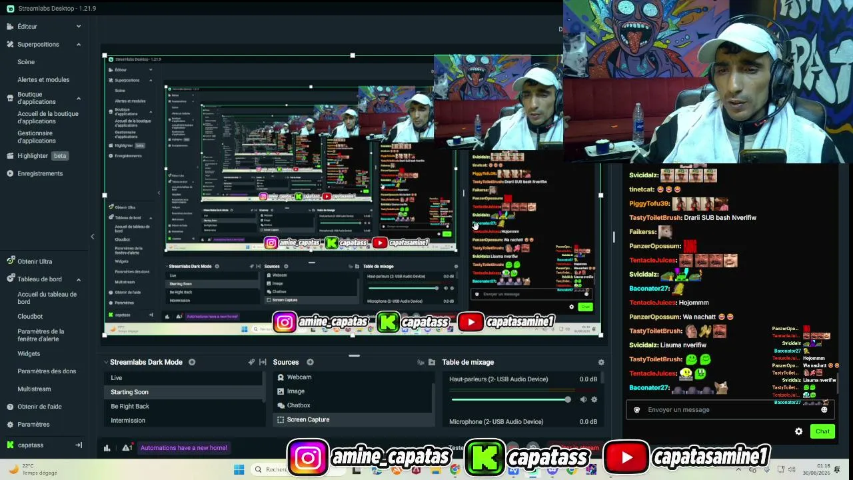This screenshot has width=853, height=480.
Task: Open Boutique d'applications in the sidebar
Action: [x=37, y=98]
